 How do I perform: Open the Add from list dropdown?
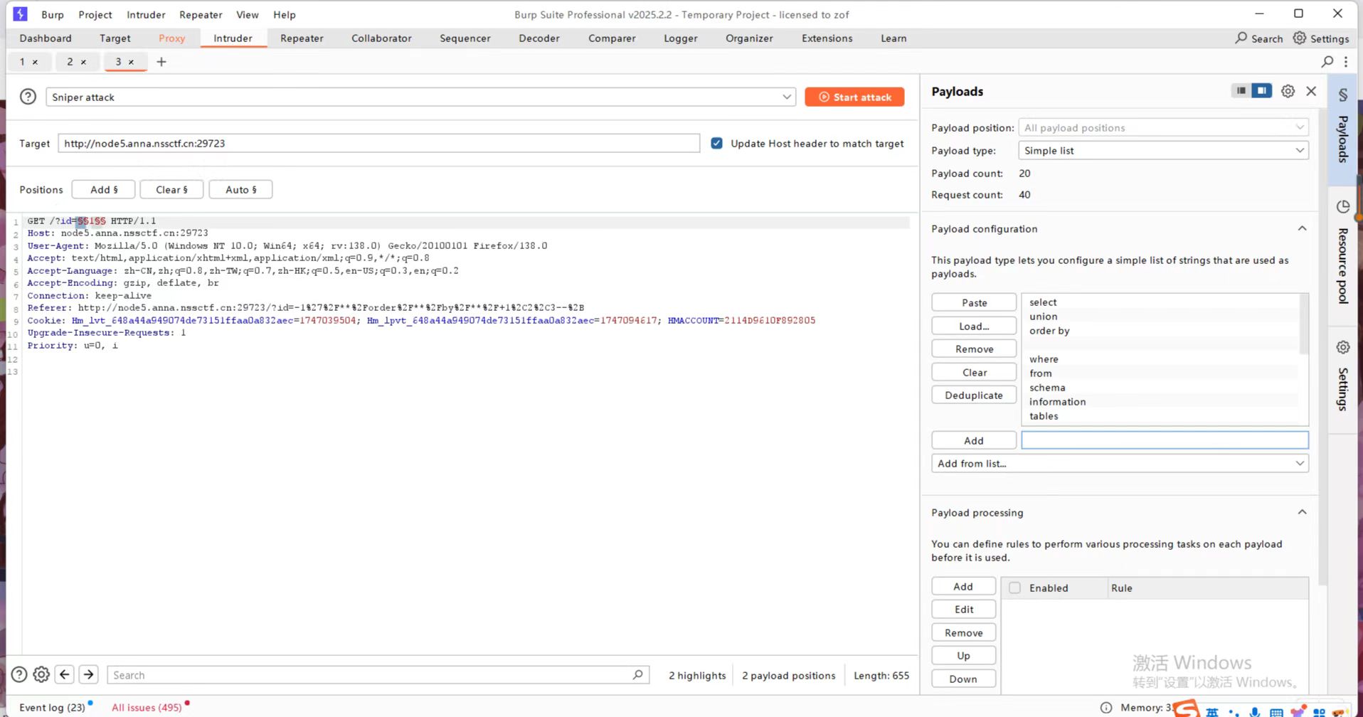click(1120, 463)
